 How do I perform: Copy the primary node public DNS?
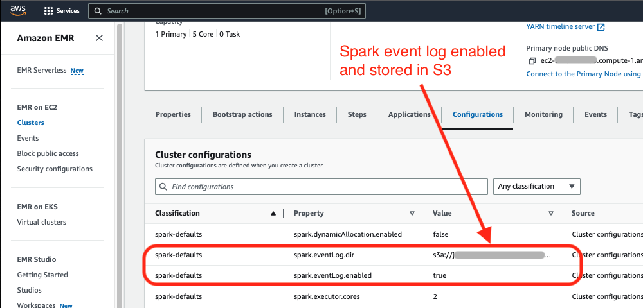click(532, 61)
